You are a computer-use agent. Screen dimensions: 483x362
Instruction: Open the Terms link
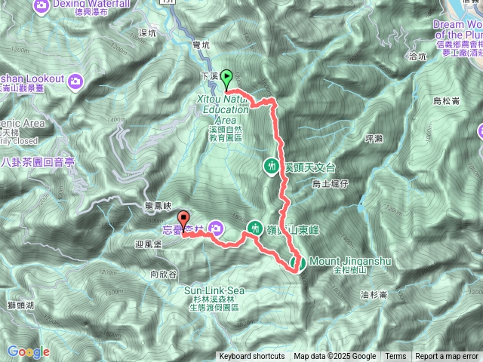(395, 357)
